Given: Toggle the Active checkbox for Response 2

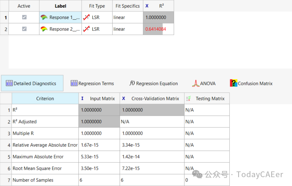Looking at the screenshot, I should coord(24,29).
